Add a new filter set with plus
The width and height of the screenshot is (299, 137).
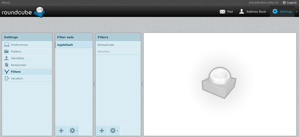61,131
